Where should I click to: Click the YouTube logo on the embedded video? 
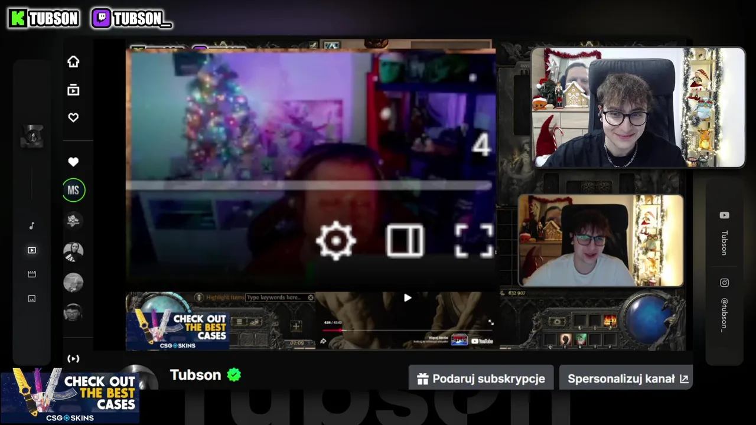[482, 341]
